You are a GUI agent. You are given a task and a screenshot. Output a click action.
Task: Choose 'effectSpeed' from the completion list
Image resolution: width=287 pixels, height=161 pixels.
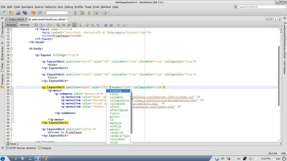[x=118, y=110]
